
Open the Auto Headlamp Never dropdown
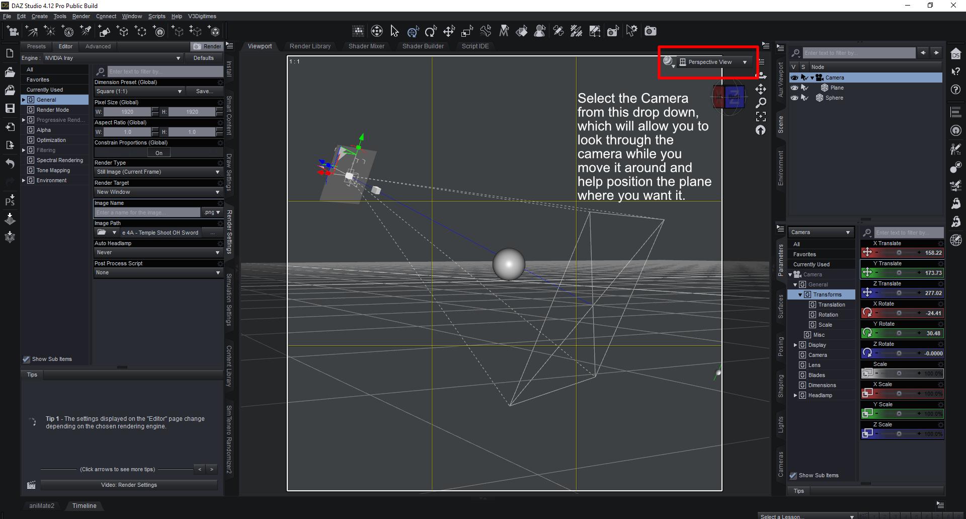click(158, 253)
